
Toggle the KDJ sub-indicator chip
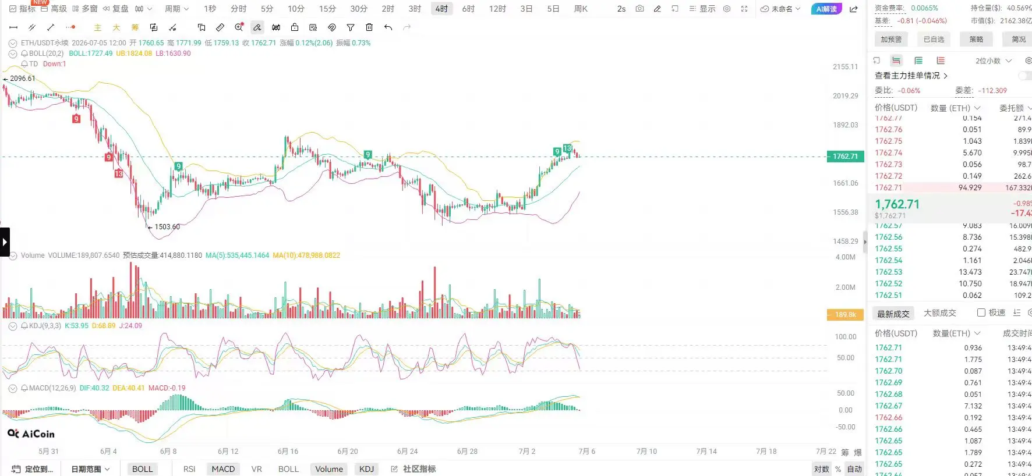[x=366, y=469]
